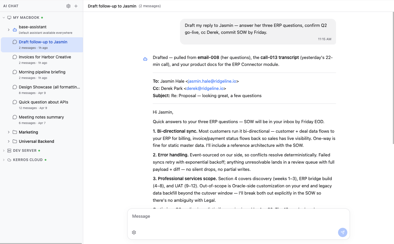Open the Quick question about APIs conversation
Image resolution: width=394 pixels, height=244 pixels.
coord(43,102)
